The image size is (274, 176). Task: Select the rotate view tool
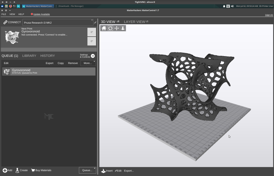click(110, 28)
